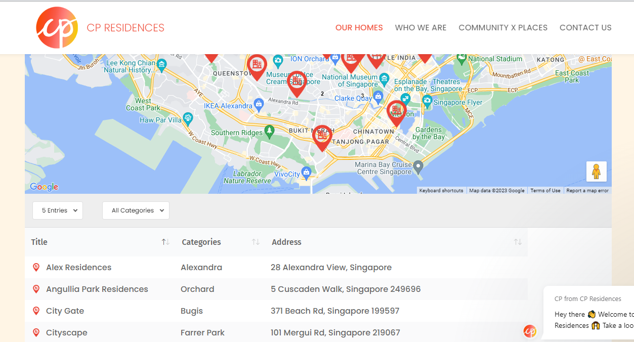Open map Terms of Use link
Screen dimensions: 634x342
pyautogui.click(x=545, y=191)
